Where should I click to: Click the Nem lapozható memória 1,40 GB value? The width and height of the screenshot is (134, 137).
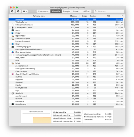108,117
